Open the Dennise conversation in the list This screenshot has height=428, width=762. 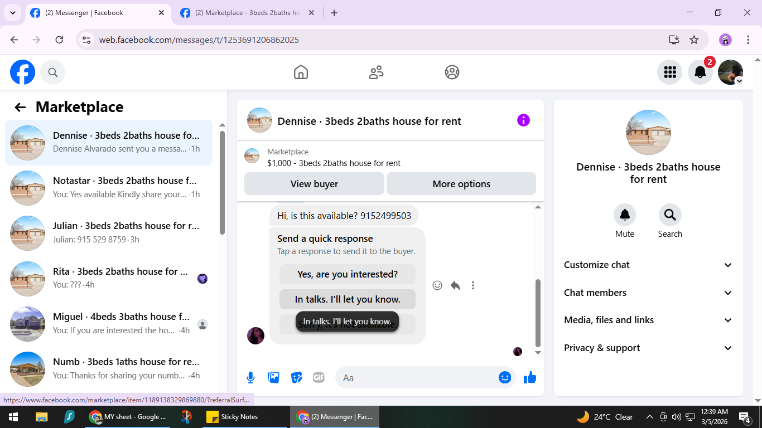109,143
